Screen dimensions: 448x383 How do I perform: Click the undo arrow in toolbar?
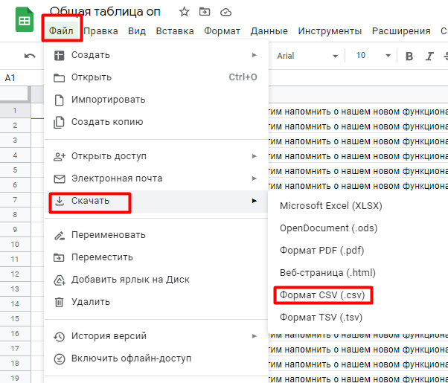pyautogui.click(x=30, y=56)
